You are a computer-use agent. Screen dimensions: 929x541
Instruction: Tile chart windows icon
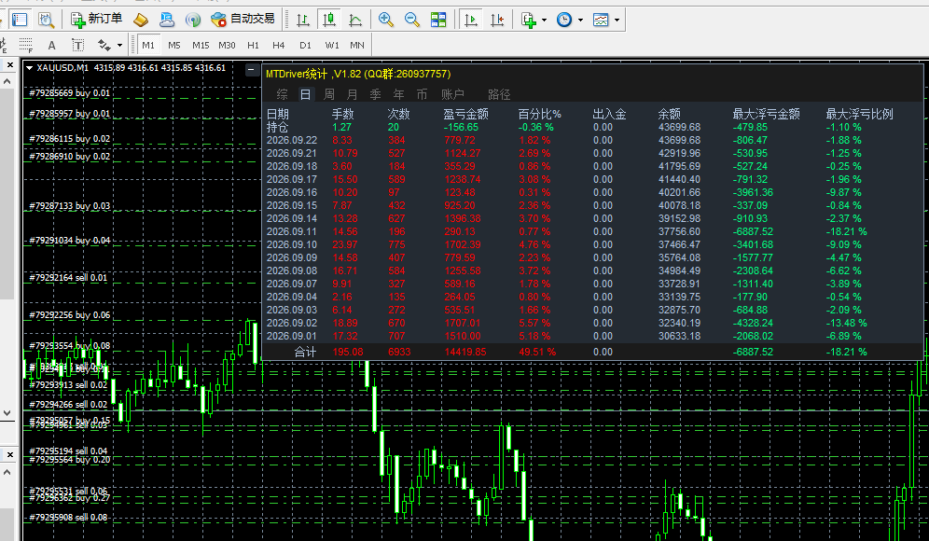click(x=437, y=20)
